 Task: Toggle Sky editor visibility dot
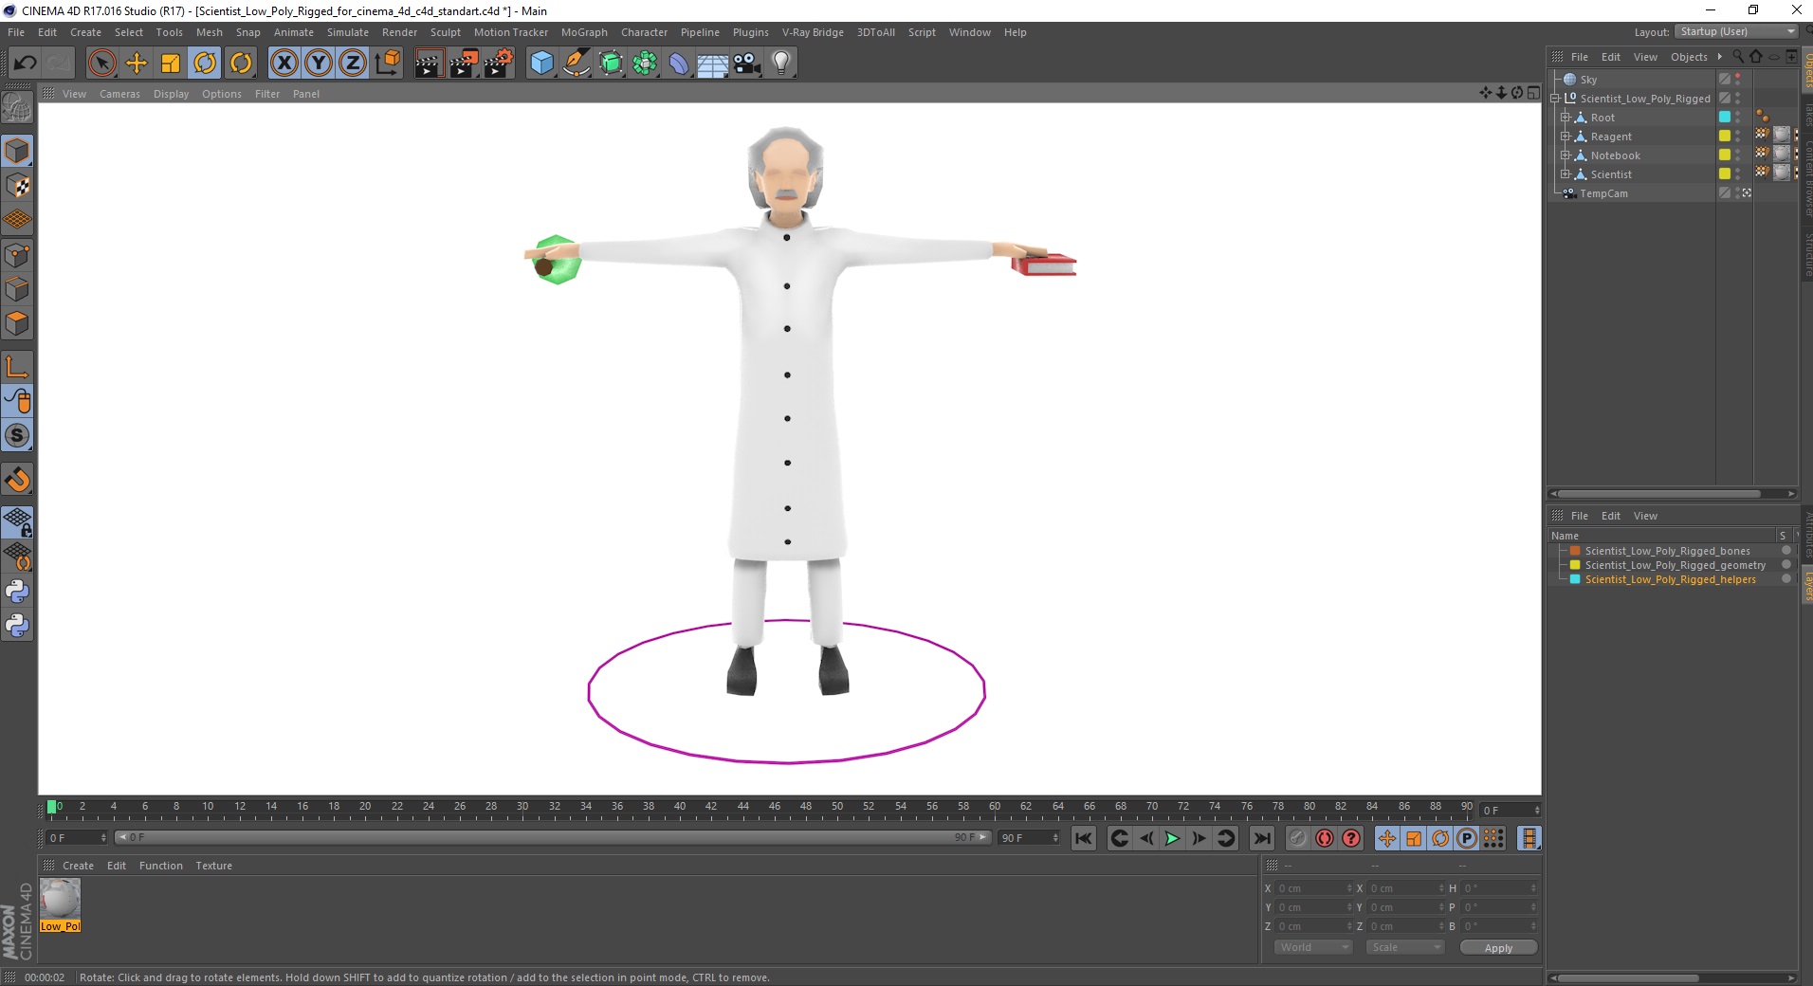coord(1737,76)
